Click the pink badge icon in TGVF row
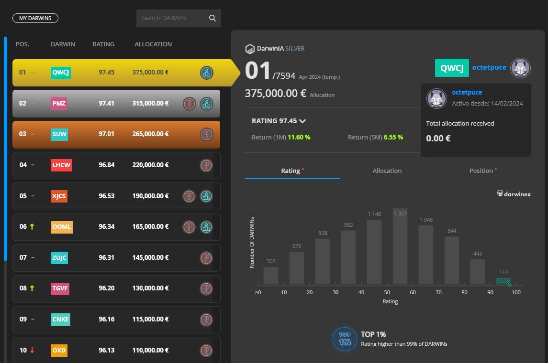Screen dimensions: 548x363 206,288
